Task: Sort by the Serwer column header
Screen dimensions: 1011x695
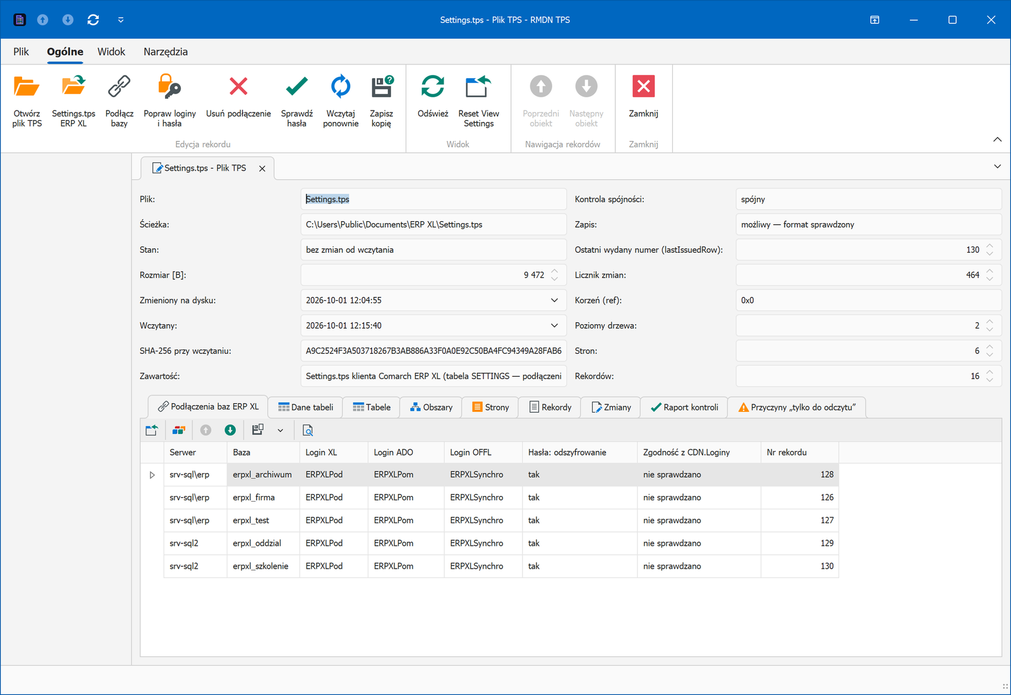Action: pos(195,452)
